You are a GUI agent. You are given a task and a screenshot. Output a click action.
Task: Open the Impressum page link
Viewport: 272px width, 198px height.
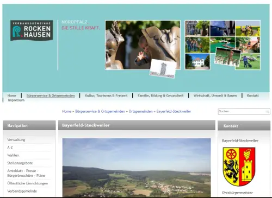point(16,100)
